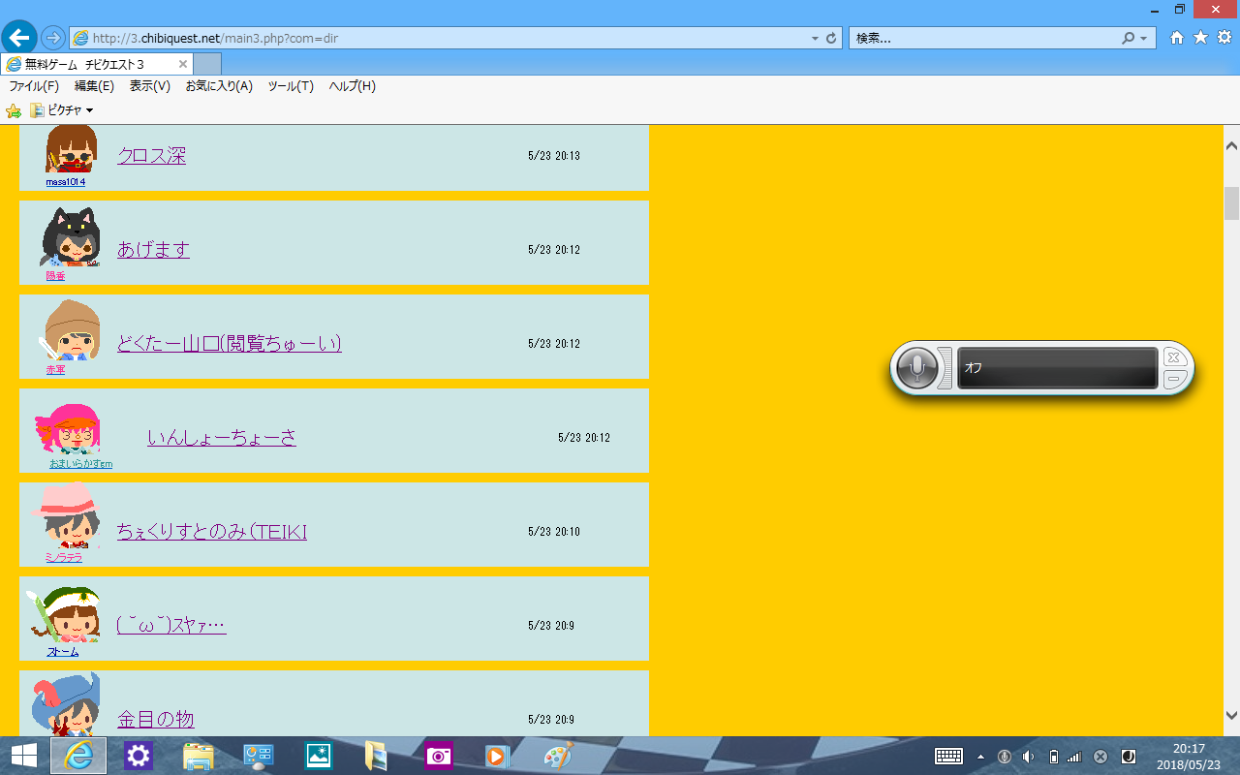
Task: Open the Camera app on the taskbar
Action: pyautogui.click(x=438, y=756)
